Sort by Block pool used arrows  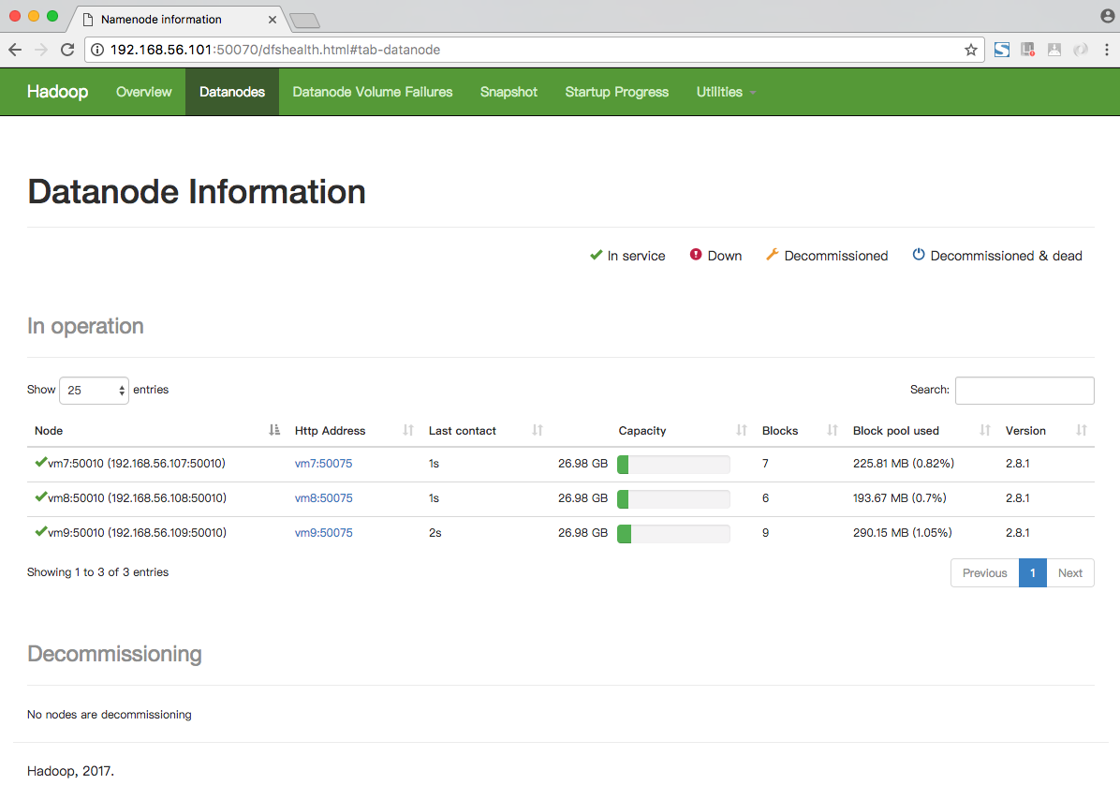984,431
